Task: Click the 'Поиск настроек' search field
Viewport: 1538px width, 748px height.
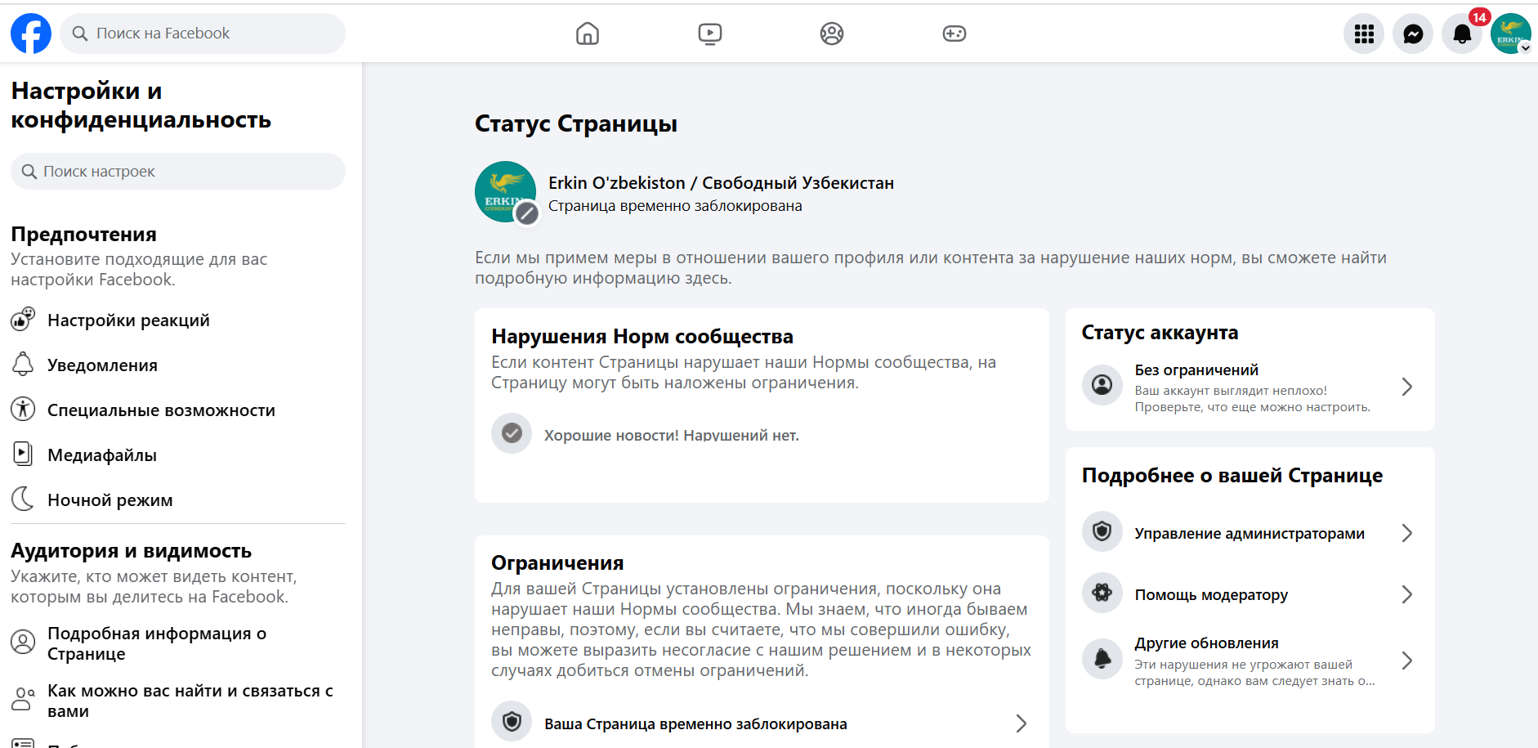Action: [x=178, y=172]
